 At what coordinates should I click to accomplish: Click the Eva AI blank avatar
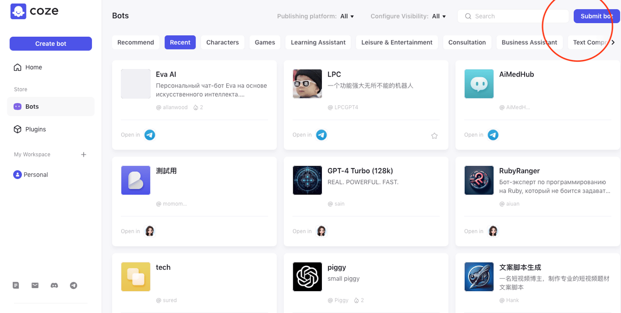135,84
